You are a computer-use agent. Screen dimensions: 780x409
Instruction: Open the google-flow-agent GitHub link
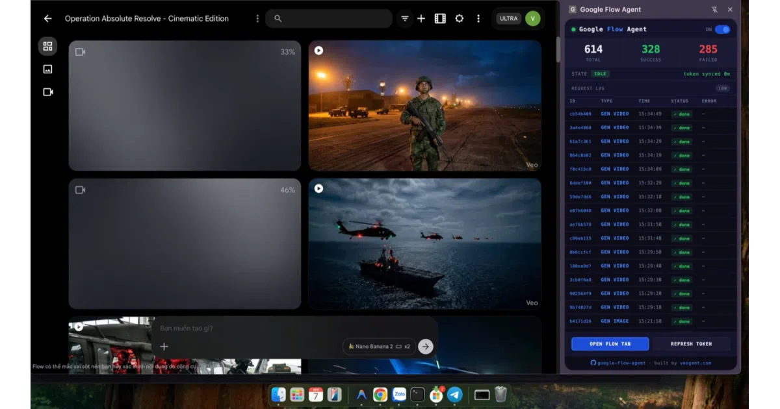point(619,363)
